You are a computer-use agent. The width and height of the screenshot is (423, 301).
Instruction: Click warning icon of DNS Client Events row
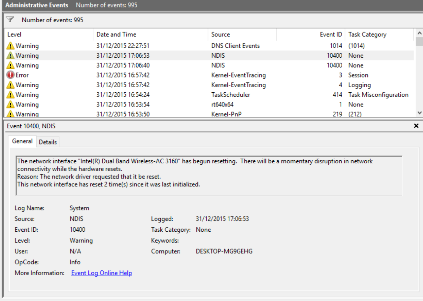click(11, 46)
